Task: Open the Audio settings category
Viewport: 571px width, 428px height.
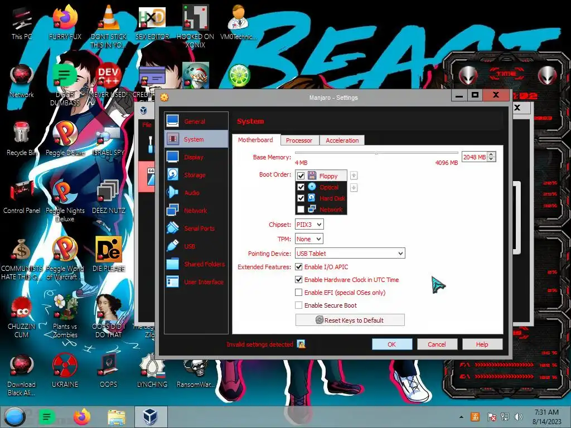Action: [196, 193]
